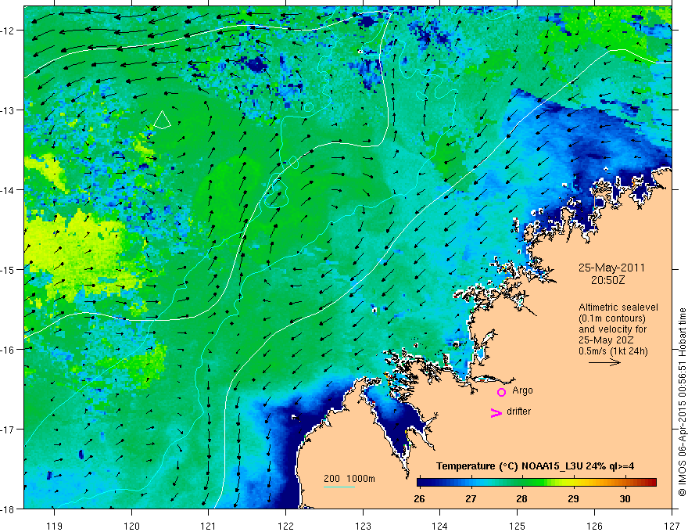Click the longitude axis label '126'
This screenshot has width=688, height=532.
click(594, 526)
